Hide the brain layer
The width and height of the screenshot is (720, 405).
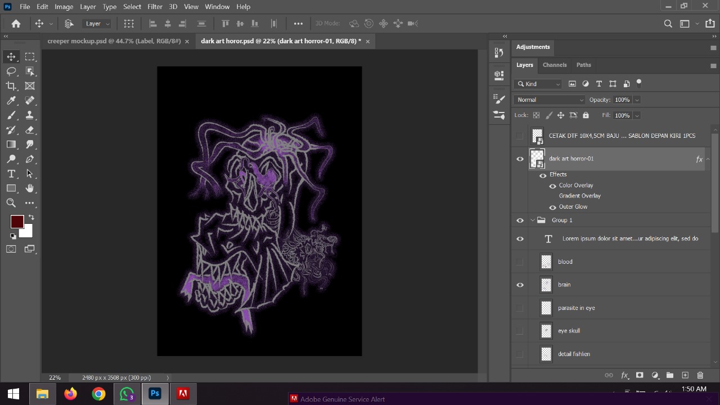520,285
